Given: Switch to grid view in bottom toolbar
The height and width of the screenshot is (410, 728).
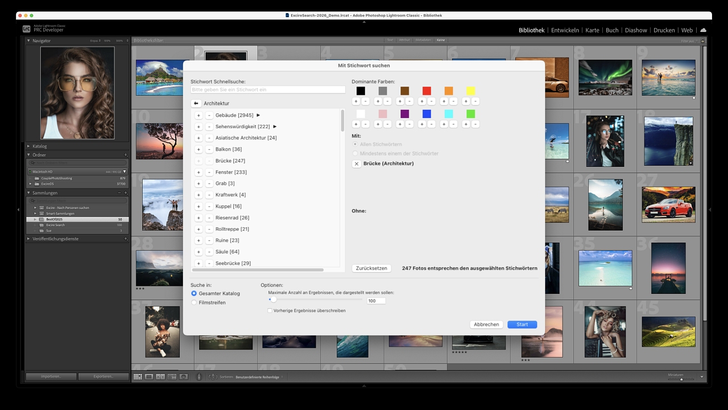Looking at the screenshot, I should 138,377.
